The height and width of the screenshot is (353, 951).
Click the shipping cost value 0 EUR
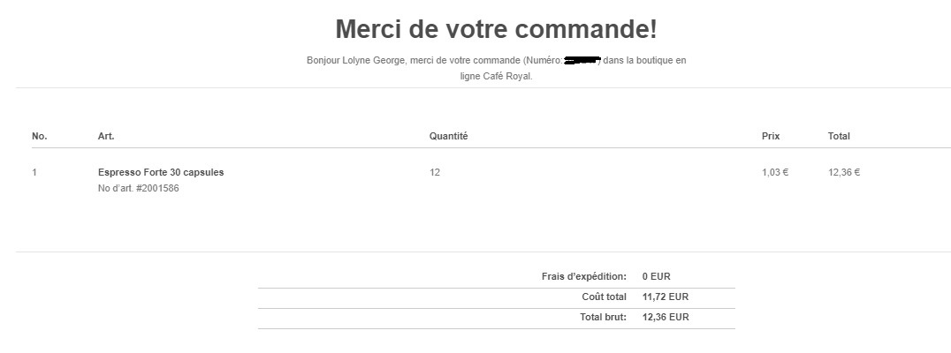click(x=656, y=277)
